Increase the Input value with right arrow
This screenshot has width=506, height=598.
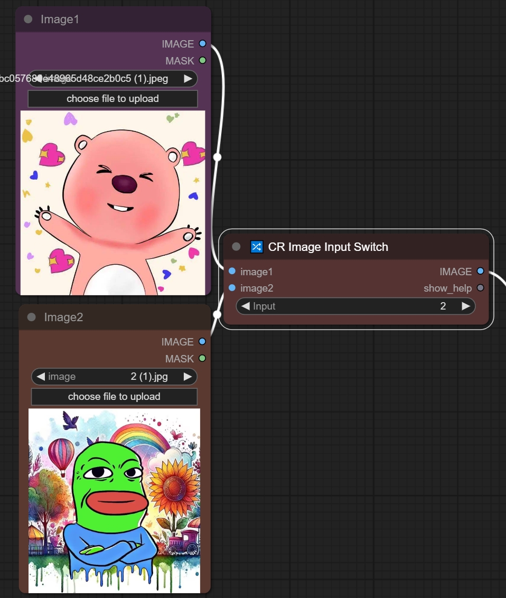point(465,306)
